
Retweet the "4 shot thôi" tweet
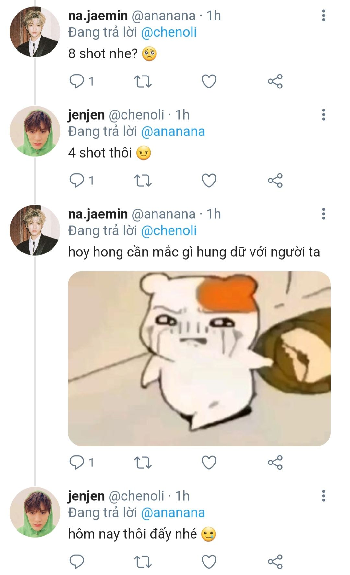143,181
